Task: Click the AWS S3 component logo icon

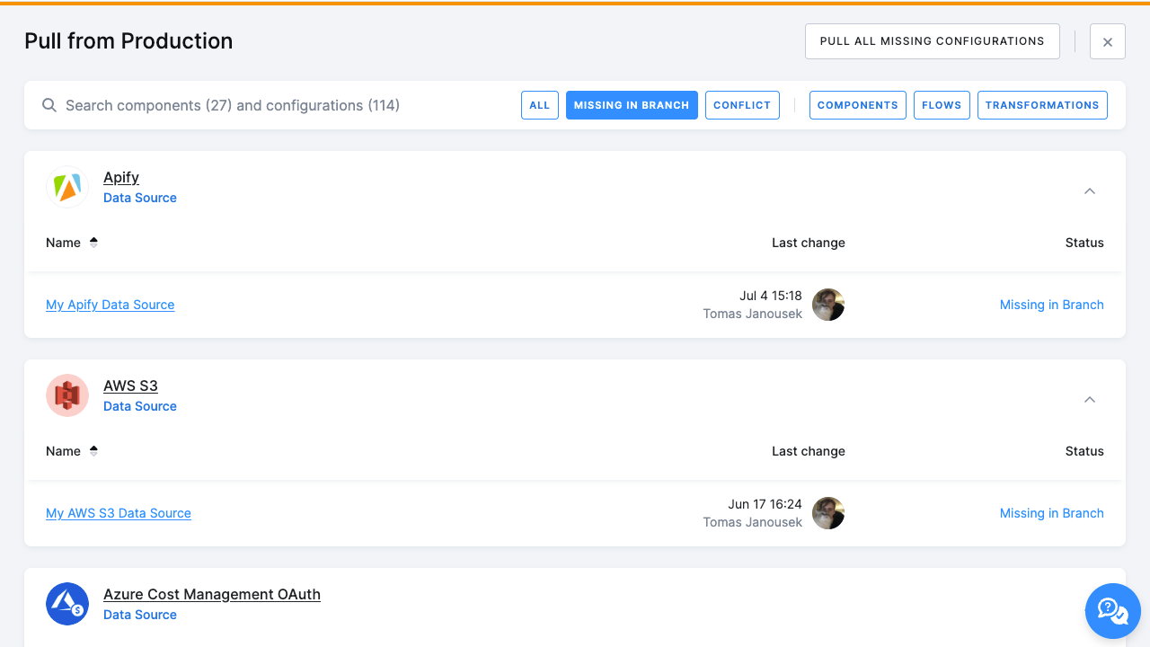Action: [67, 395]
